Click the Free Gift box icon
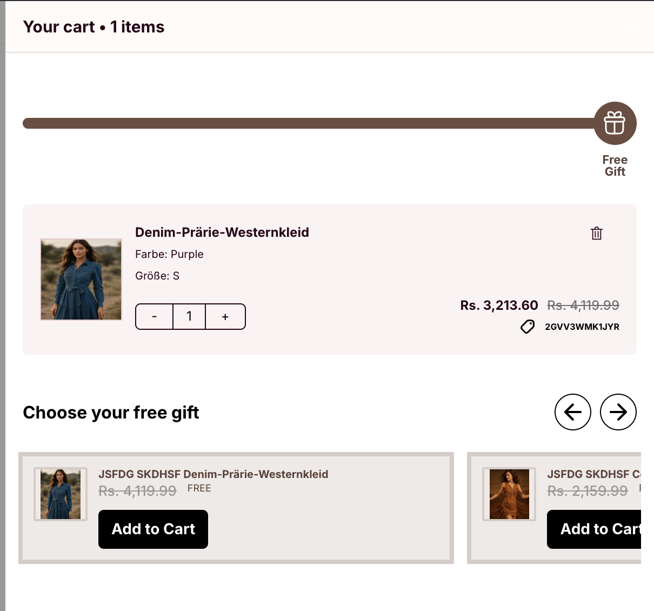Image resolution: width=654 pixels, height=611 pixels. click(615, 123)
